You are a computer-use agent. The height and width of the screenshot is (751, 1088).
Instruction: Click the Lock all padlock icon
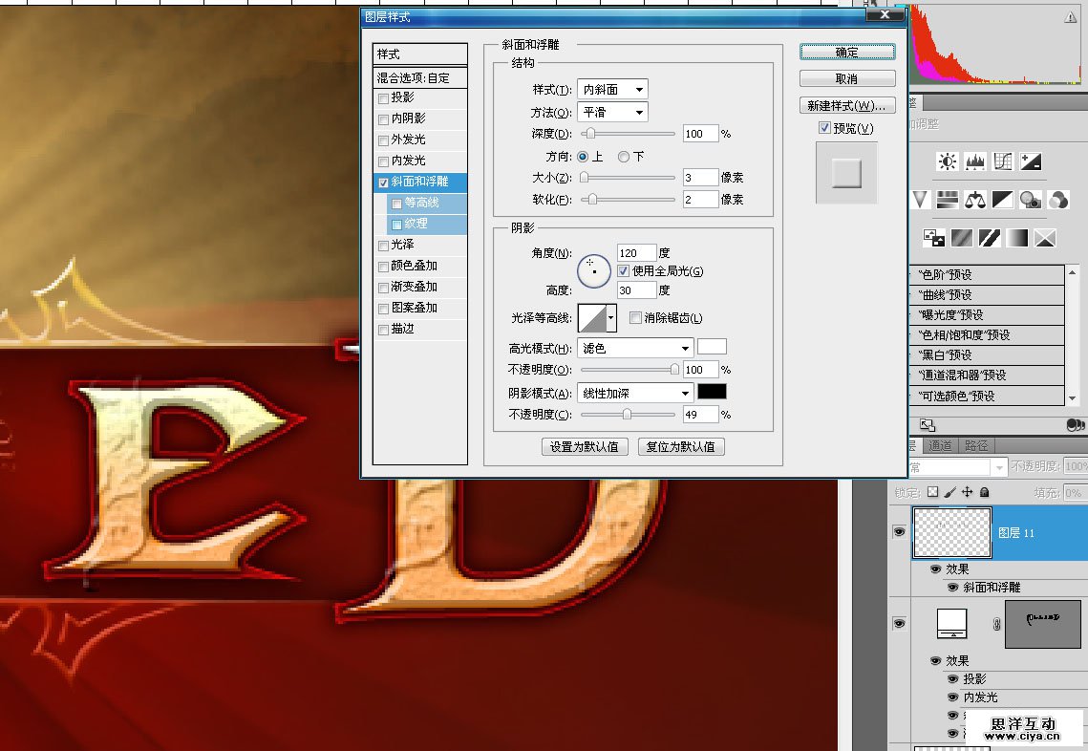[985, 492]
